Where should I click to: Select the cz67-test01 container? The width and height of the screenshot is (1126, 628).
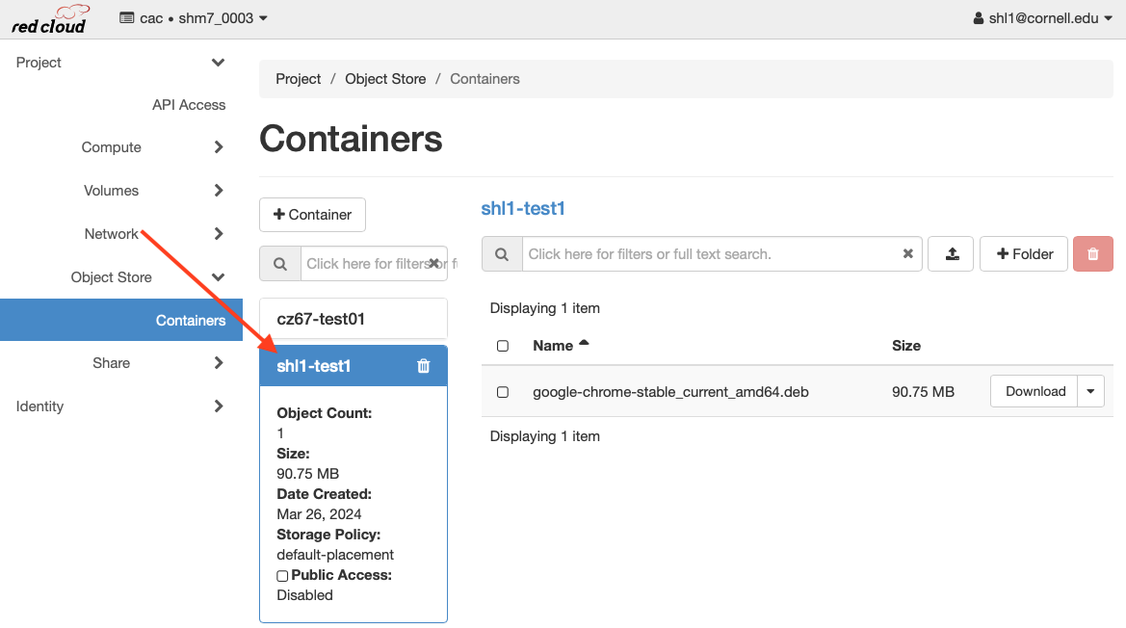pos(354,319)
